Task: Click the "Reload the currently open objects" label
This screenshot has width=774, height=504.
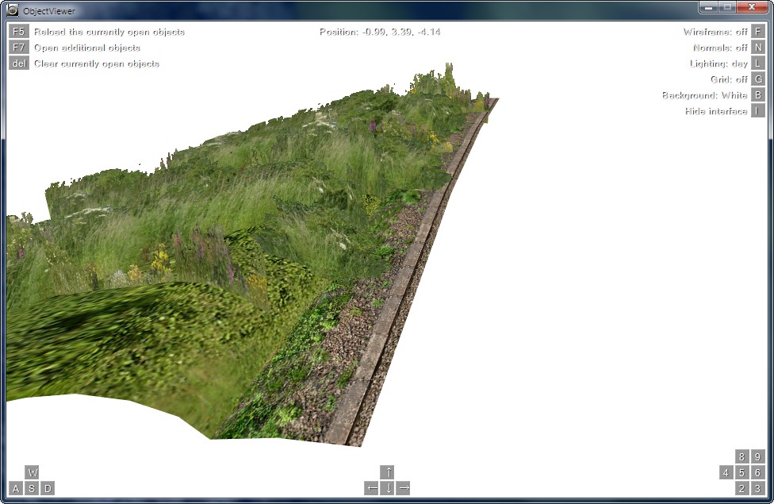Action: pos(109,32)
